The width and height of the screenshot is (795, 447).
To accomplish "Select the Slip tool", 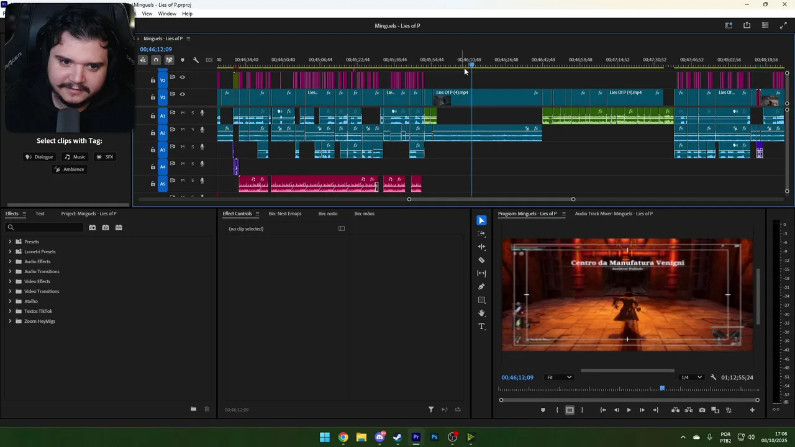I will (481, 273).
